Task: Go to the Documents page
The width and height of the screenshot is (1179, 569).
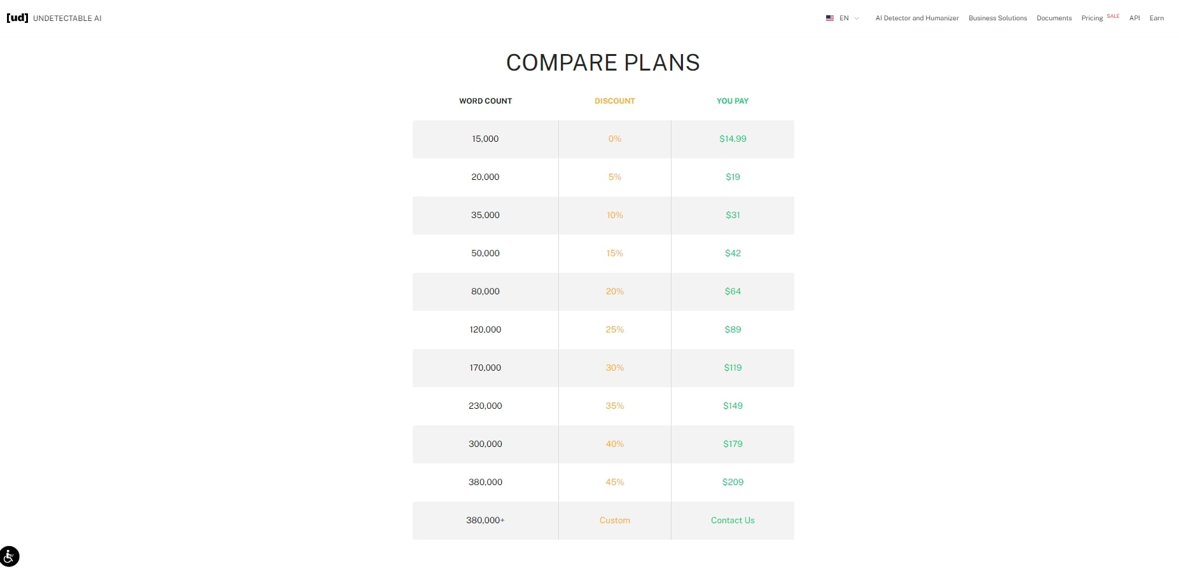Action: (x=1054, y=18)
